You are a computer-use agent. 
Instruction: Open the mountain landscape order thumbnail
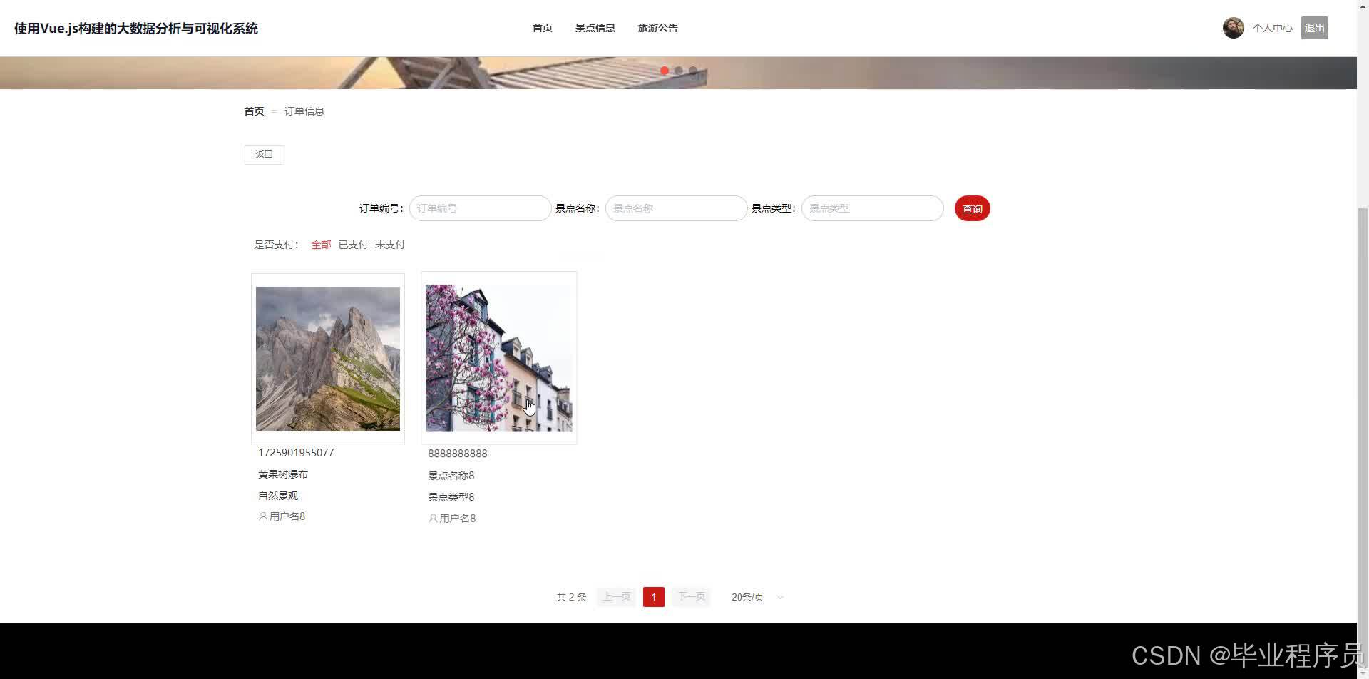coord(328,359)
